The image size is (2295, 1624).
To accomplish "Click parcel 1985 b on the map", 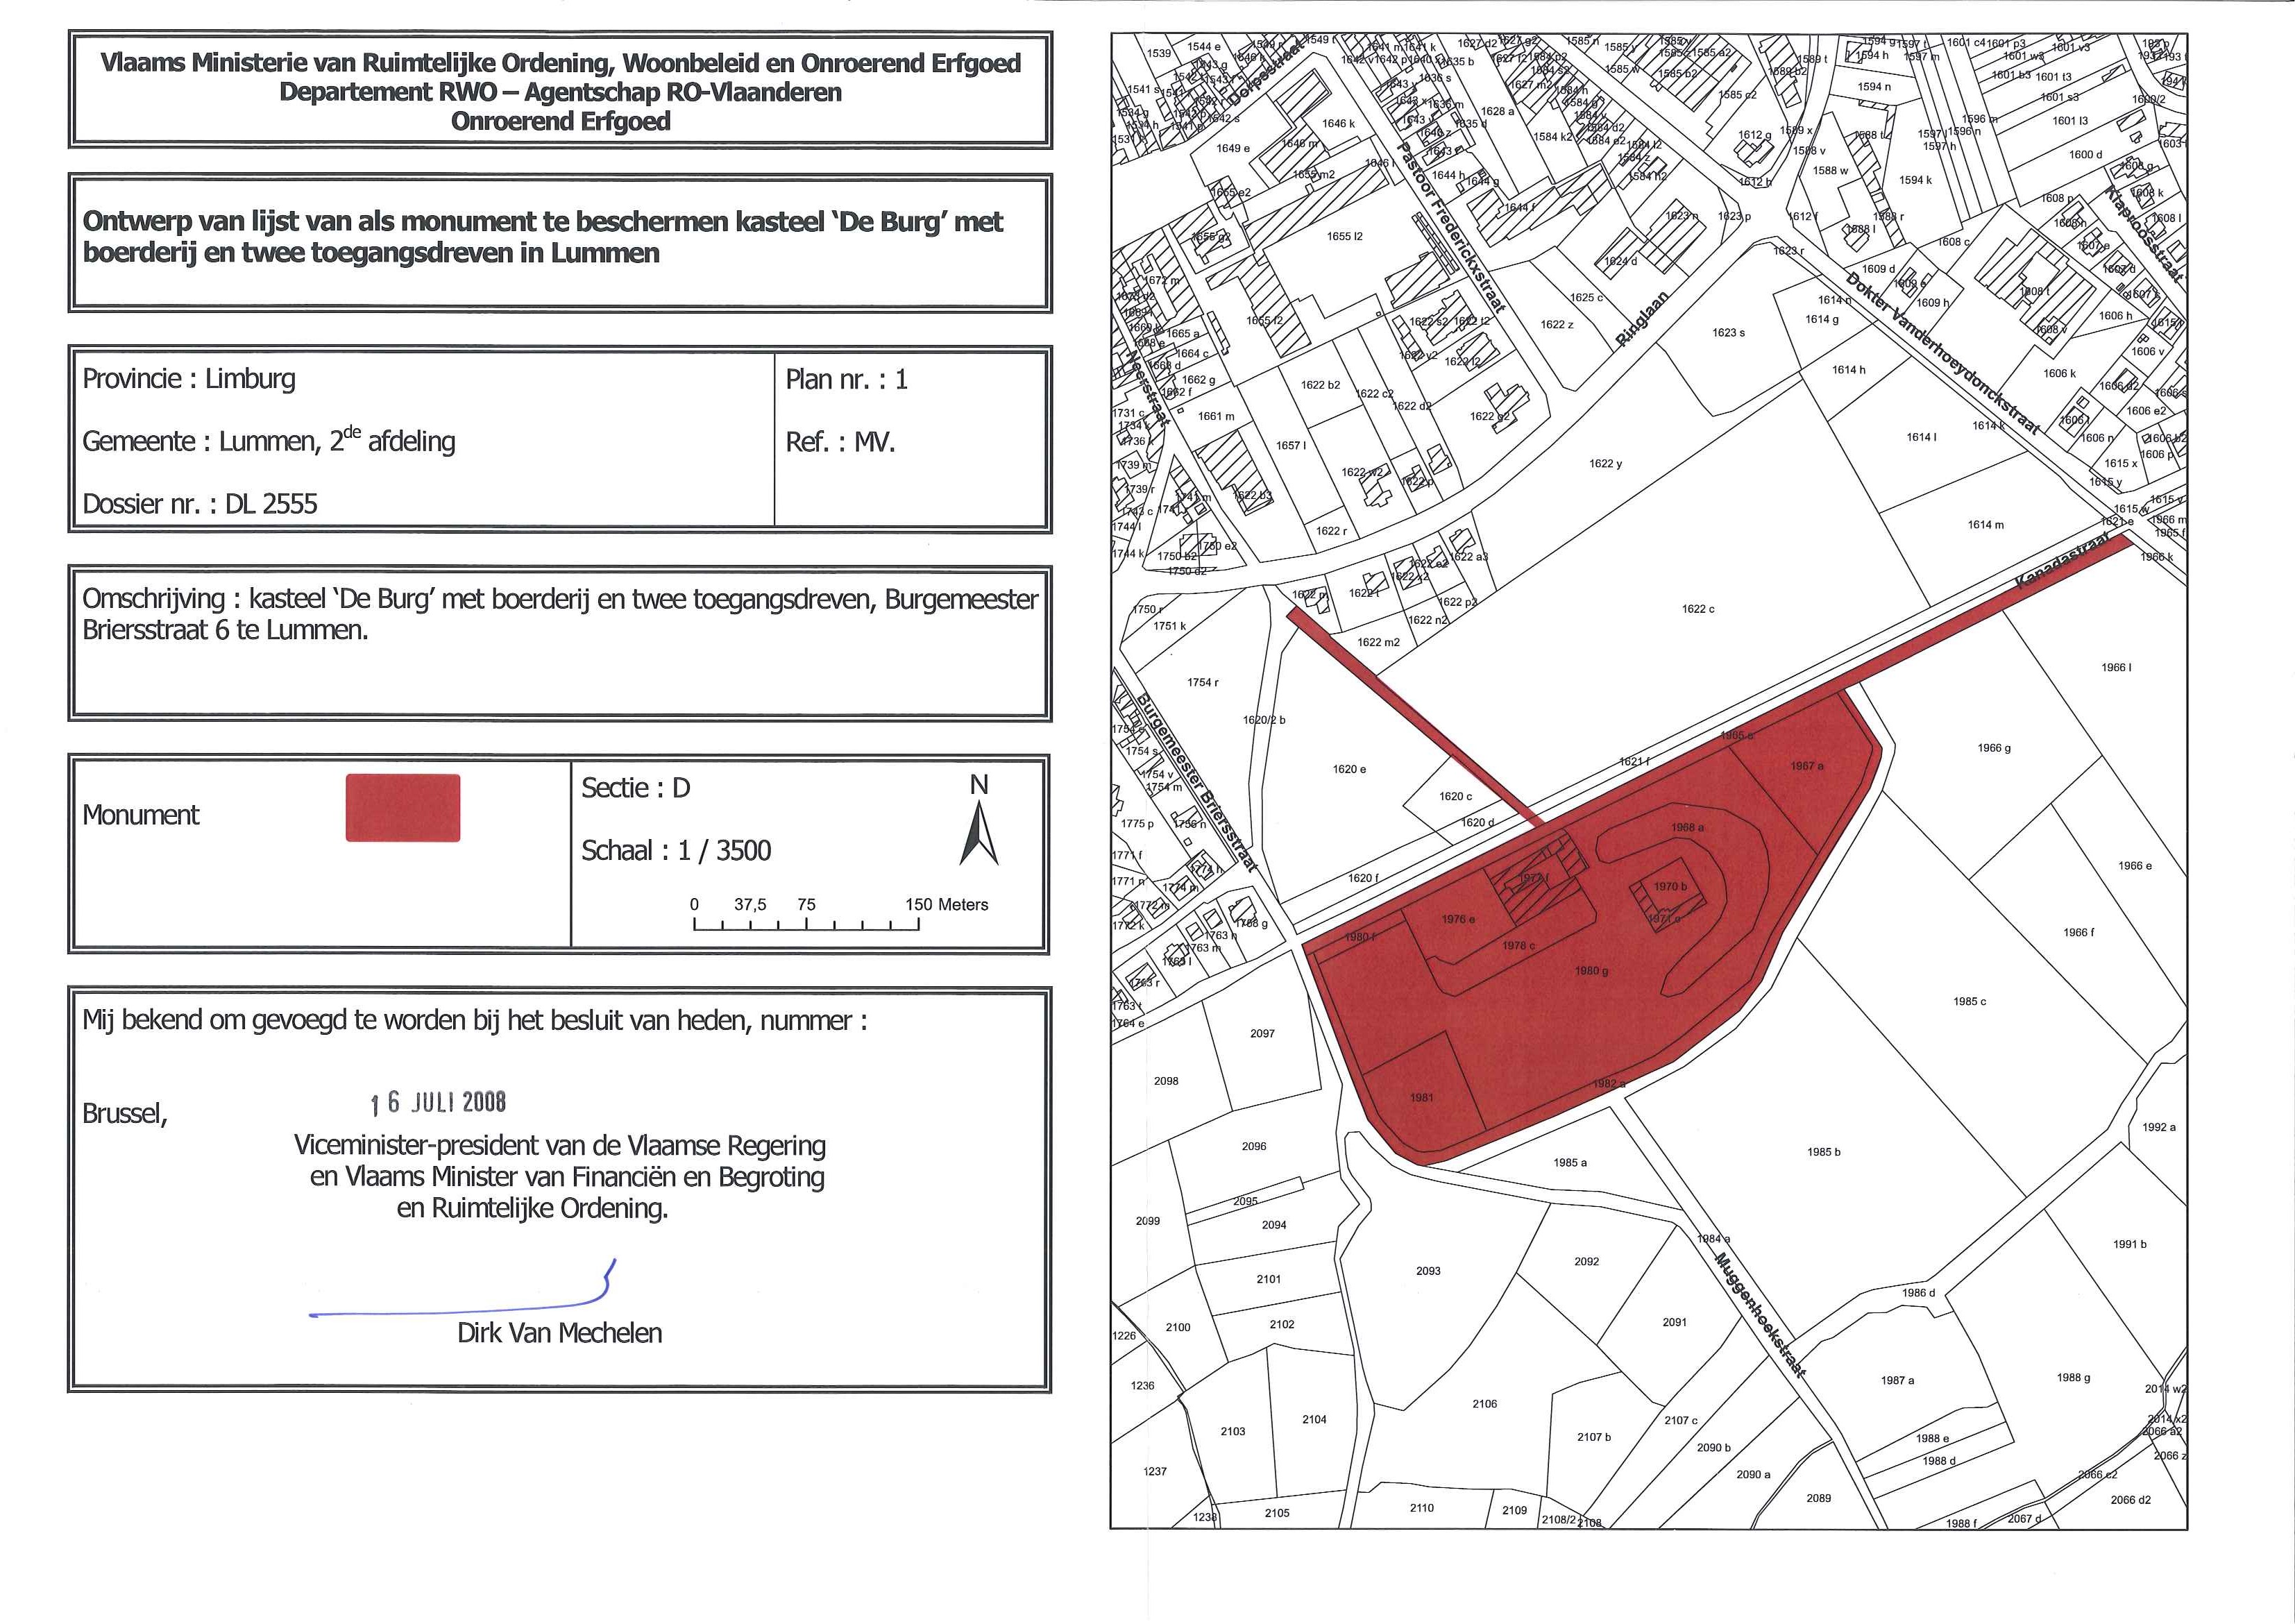I will pos(1823,1152).
